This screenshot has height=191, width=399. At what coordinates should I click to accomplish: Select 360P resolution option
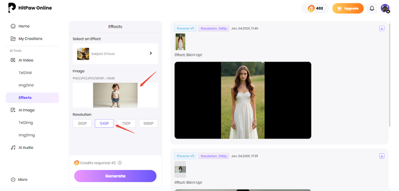tap(82, 123)
